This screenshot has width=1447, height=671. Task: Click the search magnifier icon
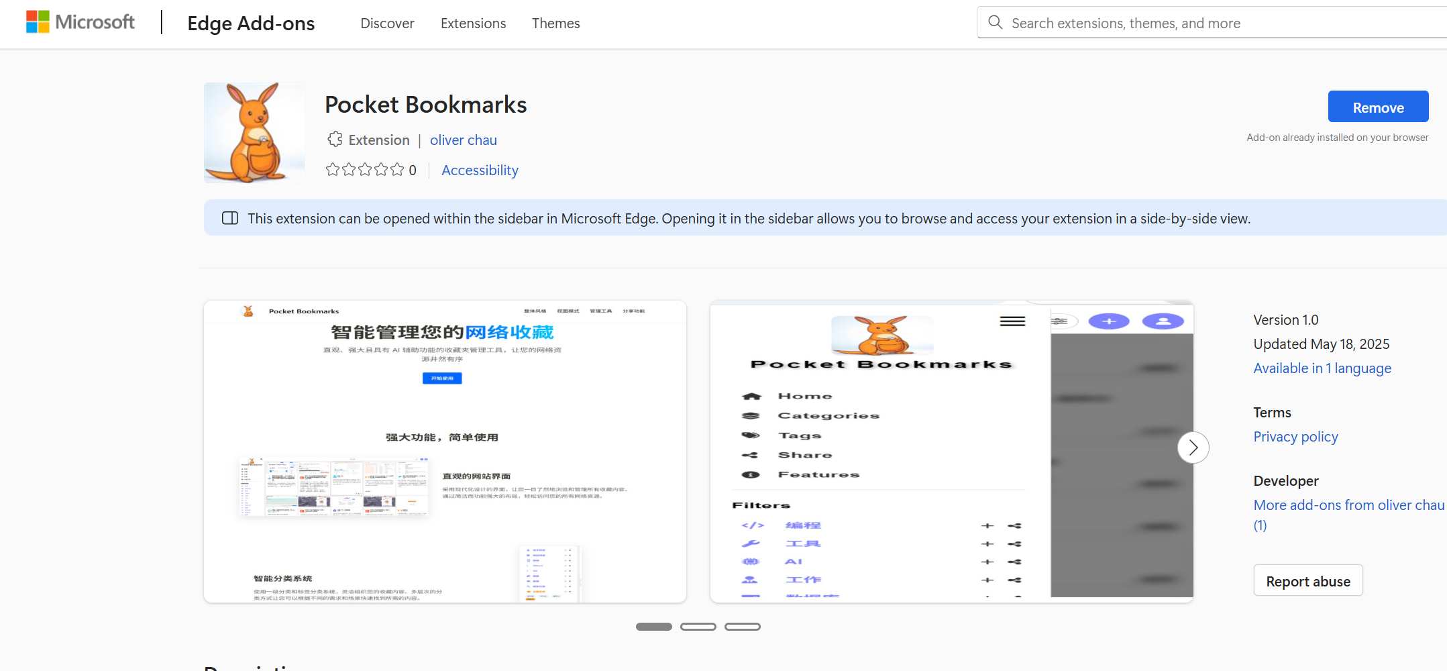pyautogui.click(x=996, y=23)
